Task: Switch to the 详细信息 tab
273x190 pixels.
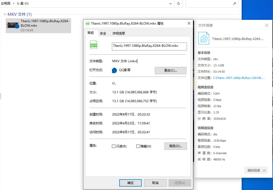Action: click(118, 33)
